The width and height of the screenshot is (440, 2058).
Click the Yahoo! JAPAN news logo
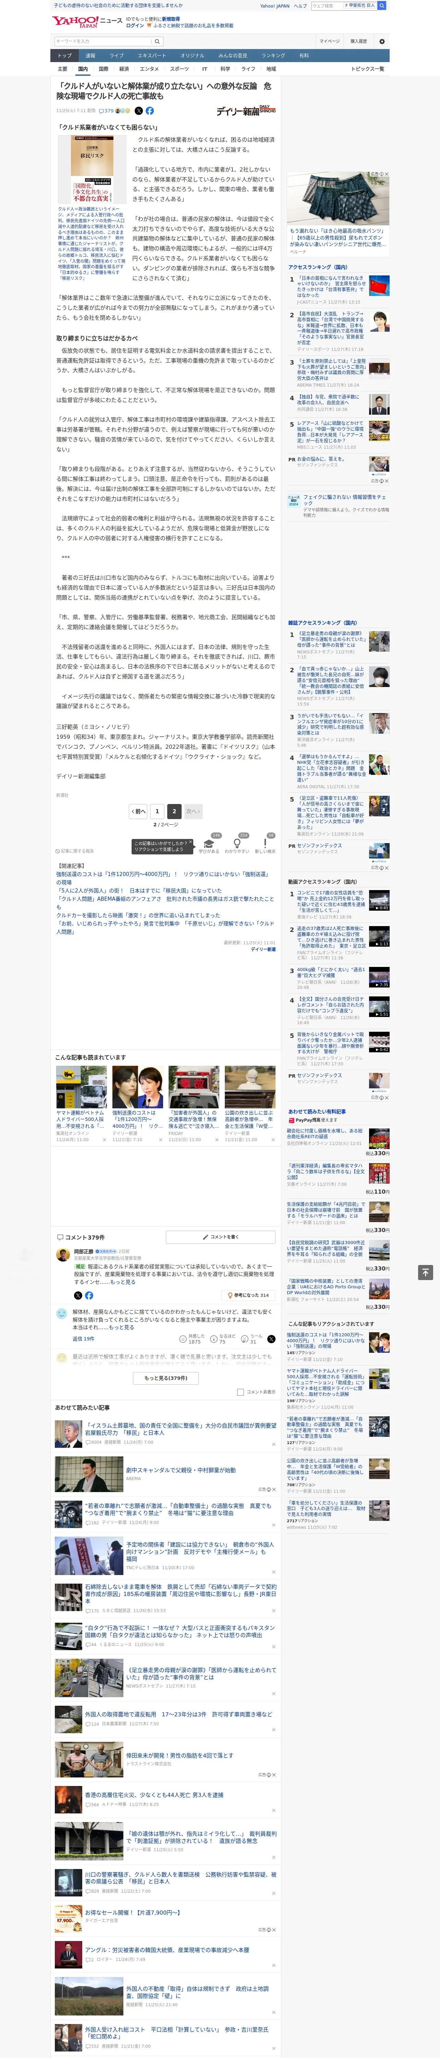point(87,22)
